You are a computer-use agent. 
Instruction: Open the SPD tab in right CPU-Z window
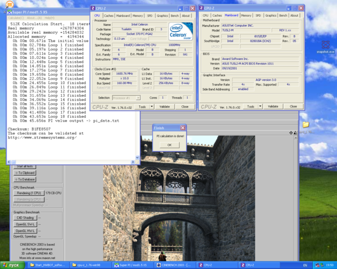pyautogui.click(x=258, y=16)
